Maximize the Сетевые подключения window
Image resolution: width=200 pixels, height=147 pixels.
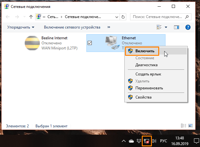[173, 6]
